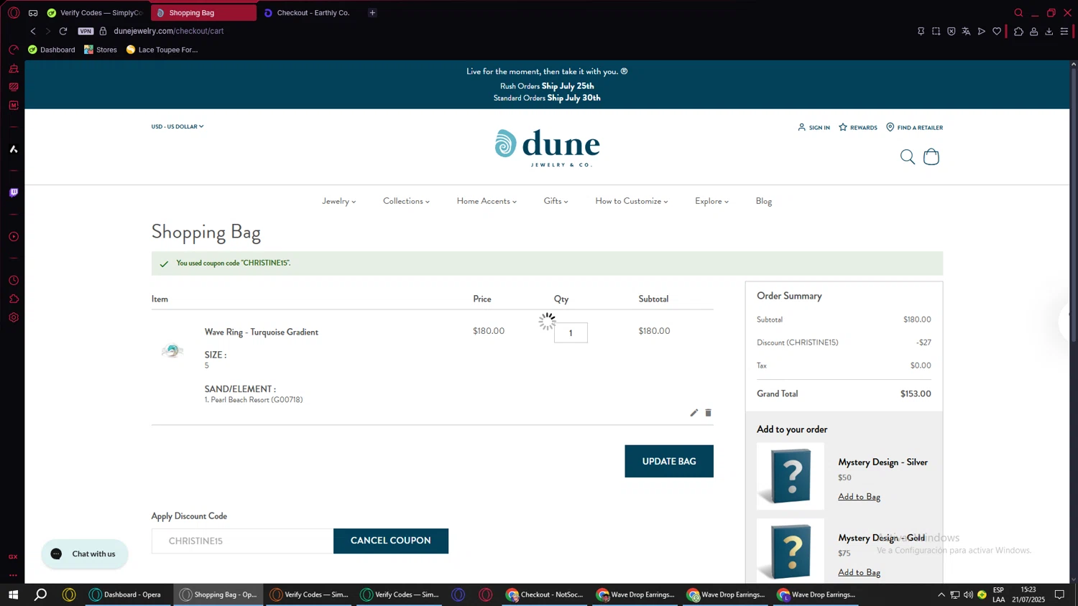Open the Aria AI icon in sidebar
Image resolution: width=1078 pixels, height=606 pixels.
[x=14, y=149]
